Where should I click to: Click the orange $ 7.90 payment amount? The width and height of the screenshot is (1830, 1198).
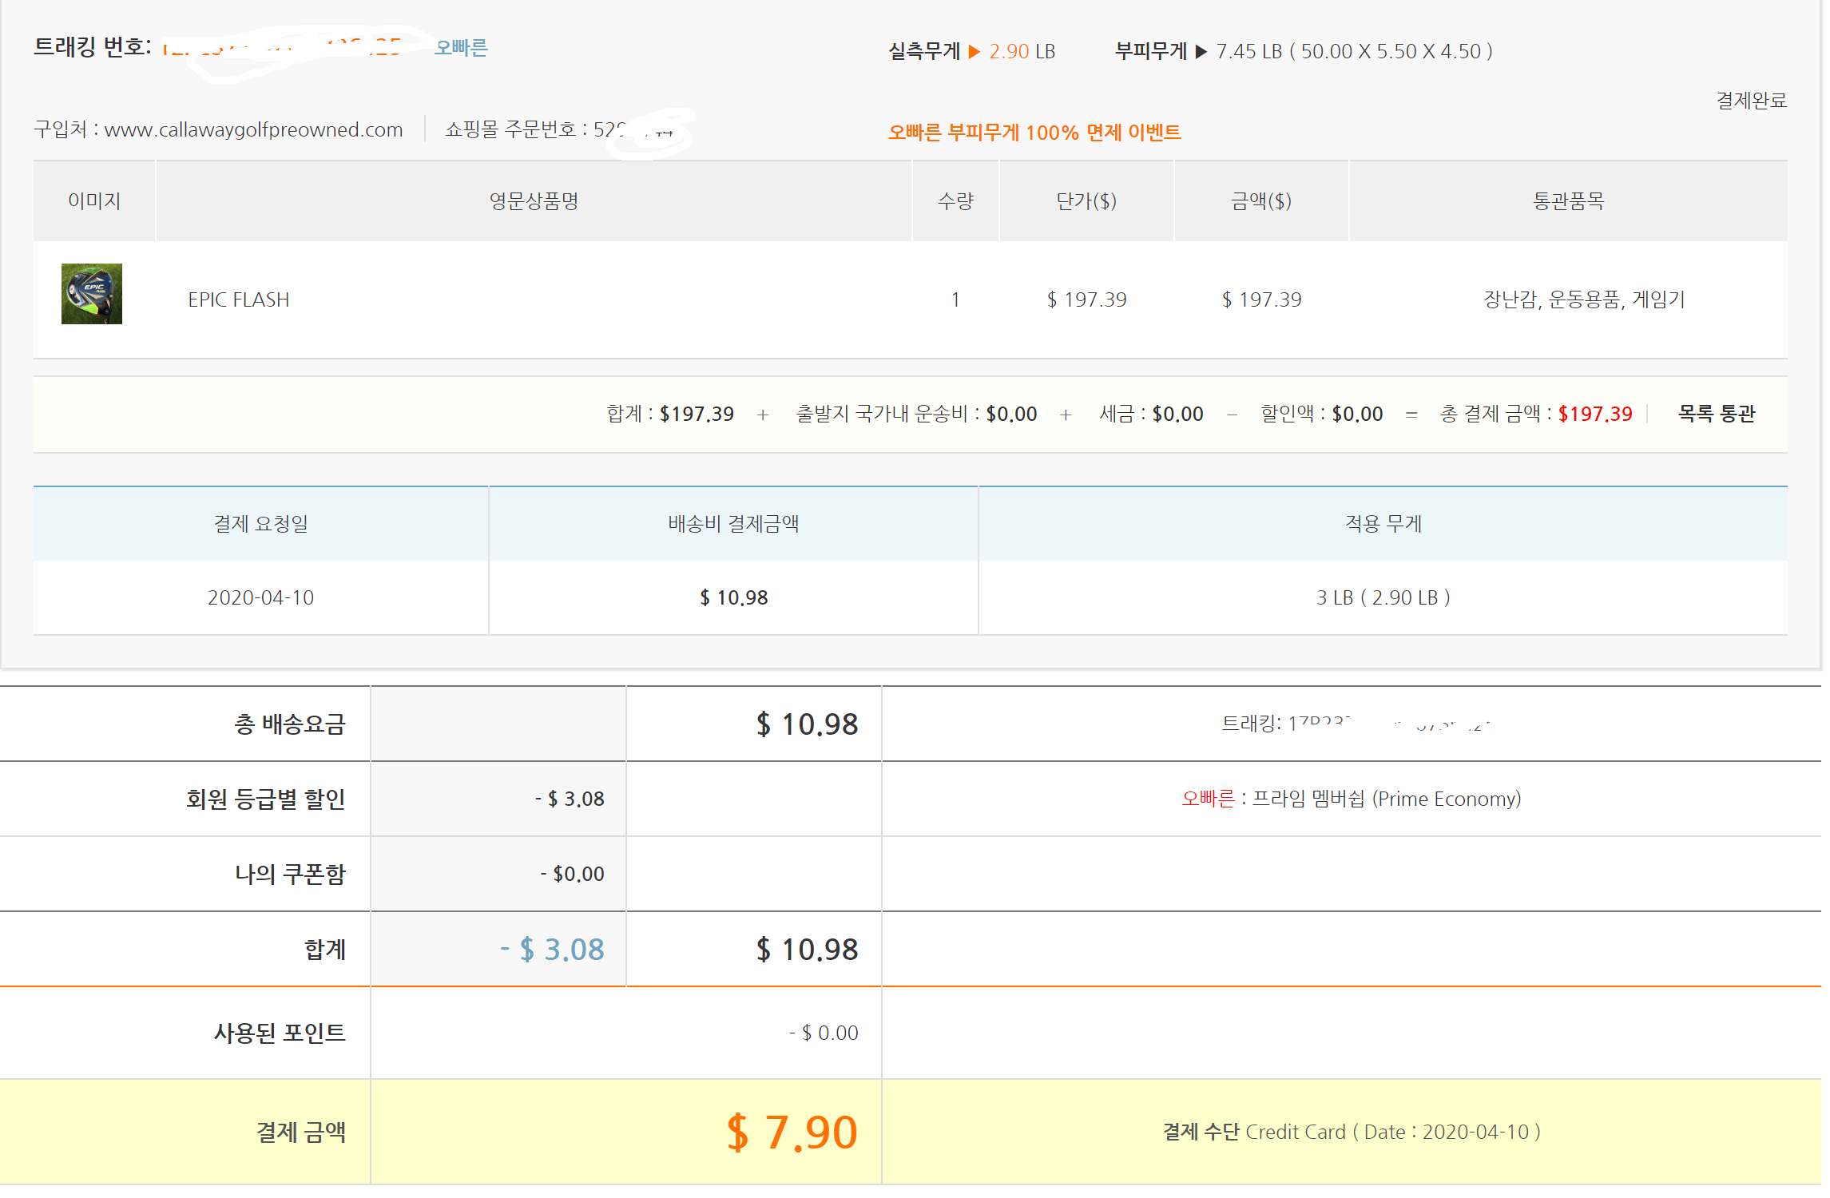tap(792, 1132)
